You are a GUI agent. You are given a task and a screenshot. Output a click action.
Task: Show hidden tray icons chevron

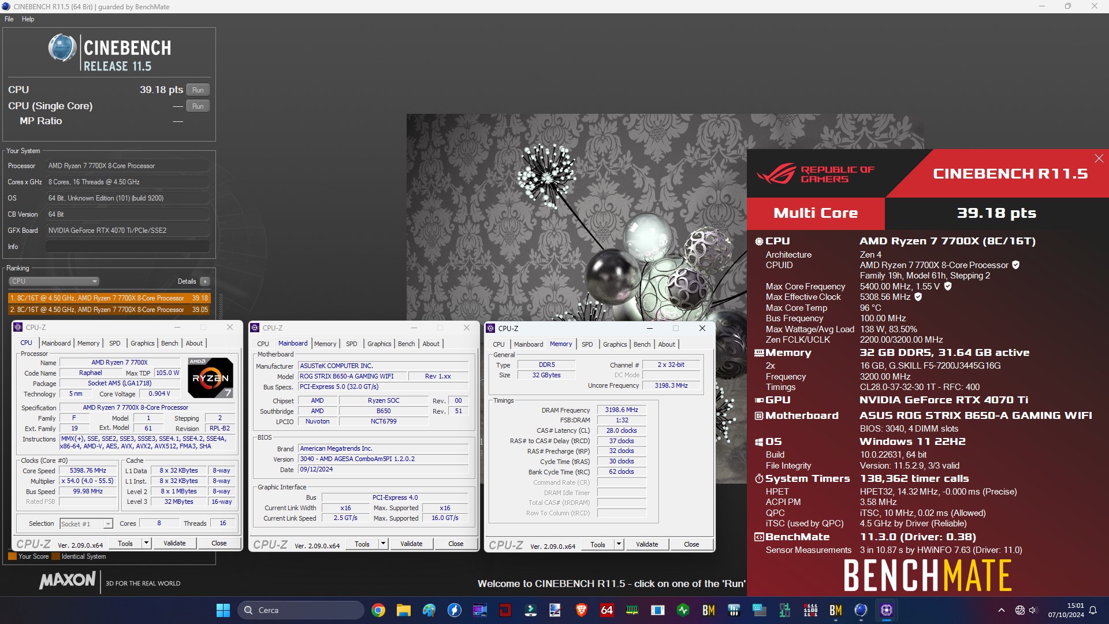1001,610
